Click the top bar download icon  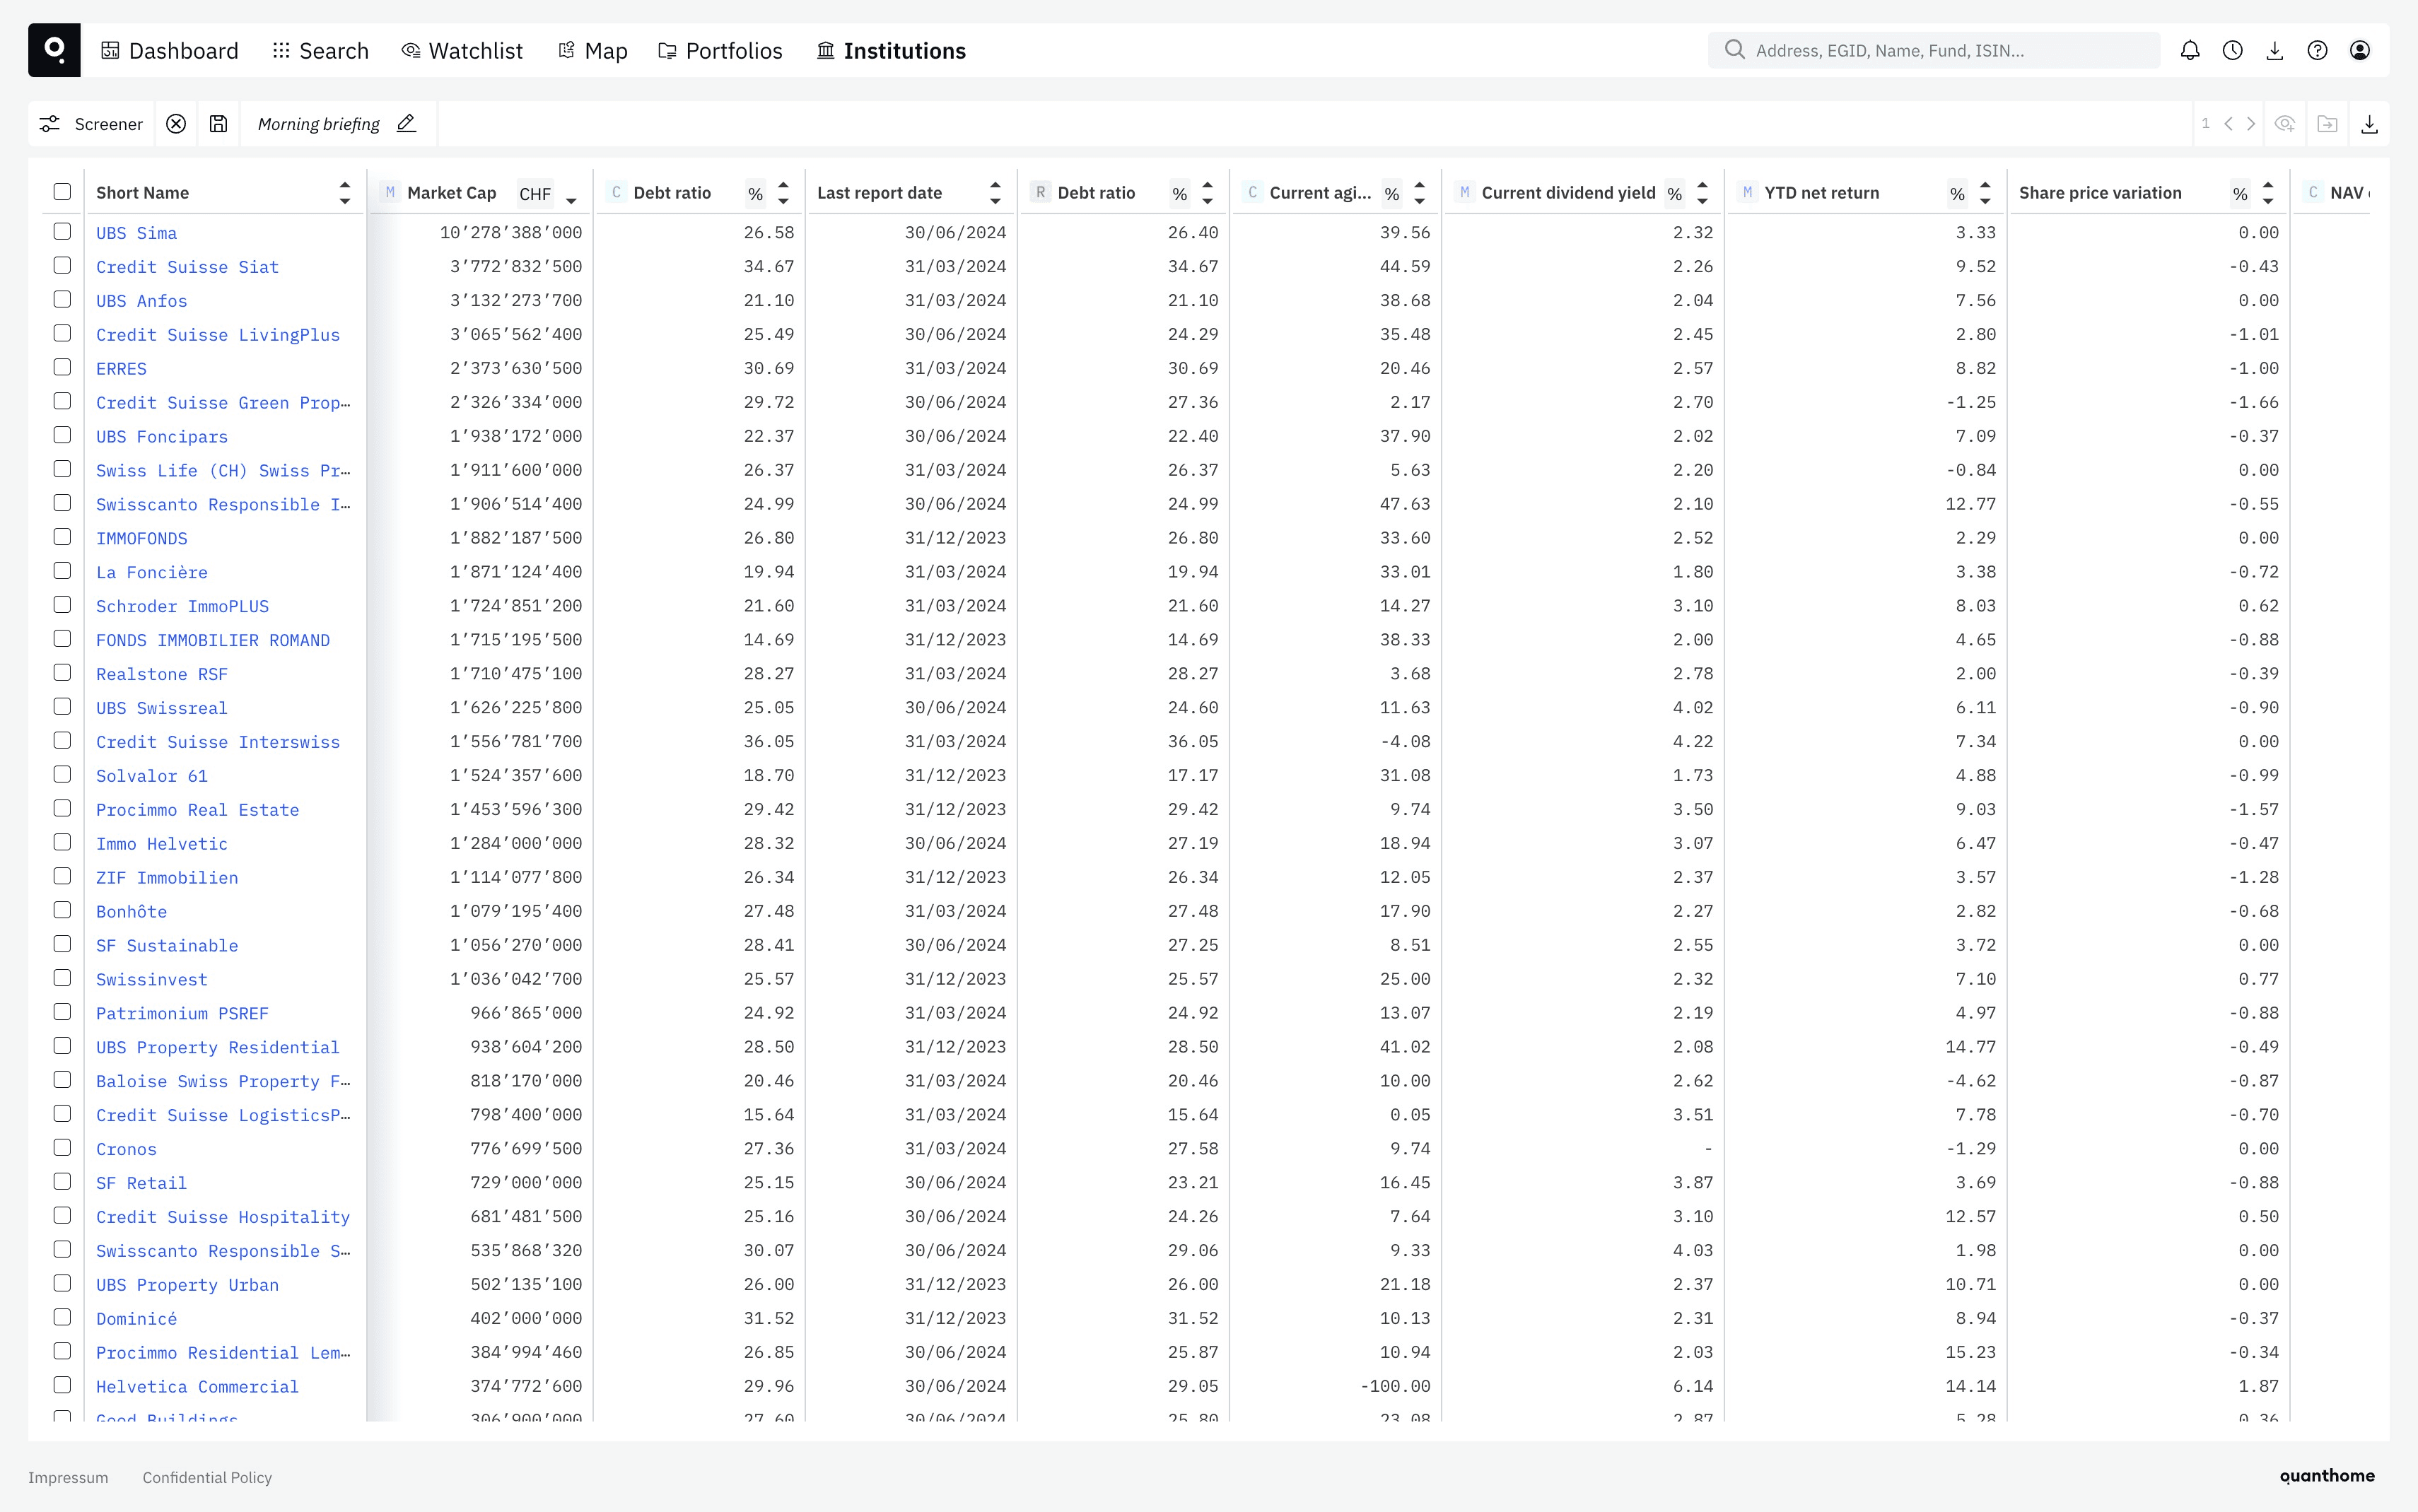[x=2274, y=50]
